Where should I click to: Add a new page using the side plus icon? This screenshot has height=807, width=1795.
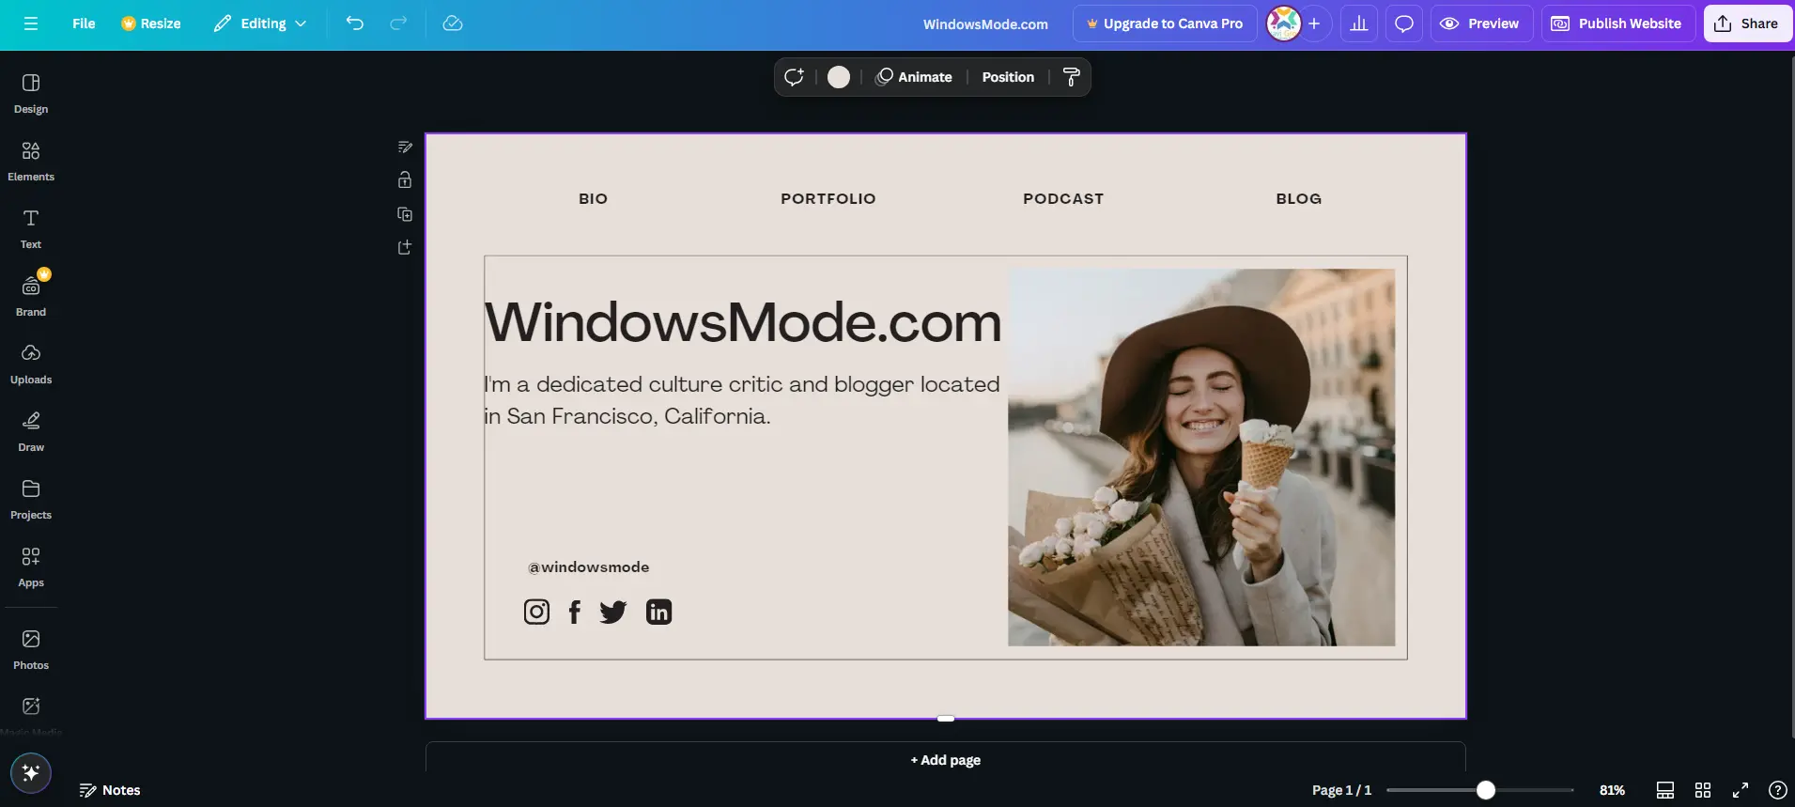[405, 247]
